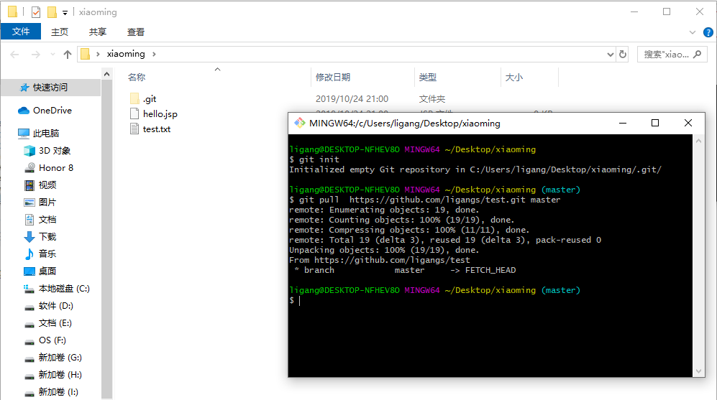Screen dimensions: 717x400
Task: Open 新加卷 (H:) drive
Action: (x=60, y=374)
